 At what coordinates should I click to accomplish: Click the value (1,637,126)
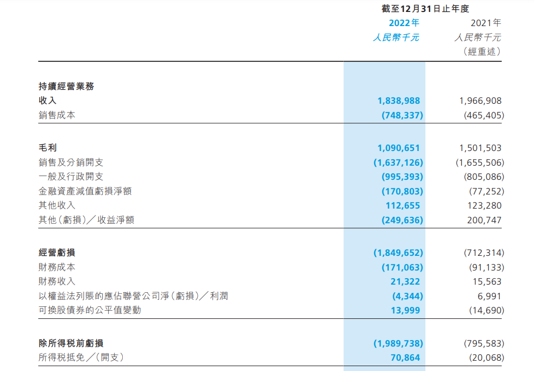pyautogui.click(x=398, y=163)
